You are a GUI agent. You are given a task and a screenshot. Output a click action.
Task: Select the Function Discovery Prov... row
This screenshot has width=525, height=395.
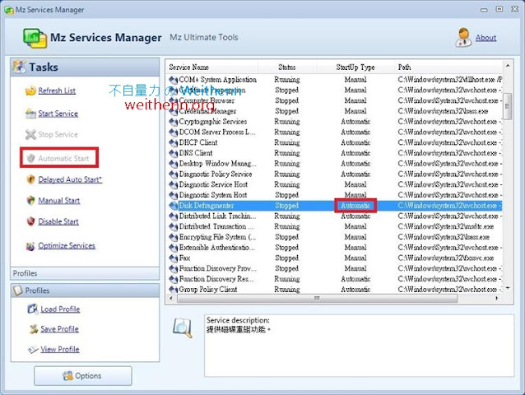point(335,268)
